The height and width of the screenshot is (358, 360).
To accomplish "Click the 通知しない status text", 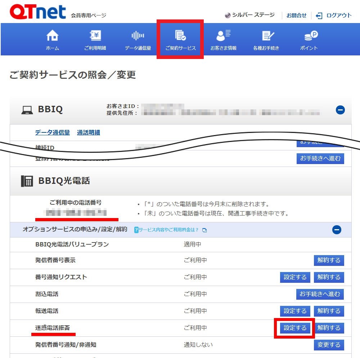I will [x=198, y=345].
